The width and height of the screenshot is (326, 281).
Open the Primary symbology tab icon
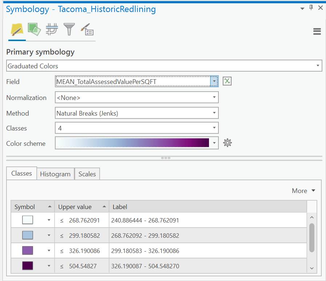(17, 30)
